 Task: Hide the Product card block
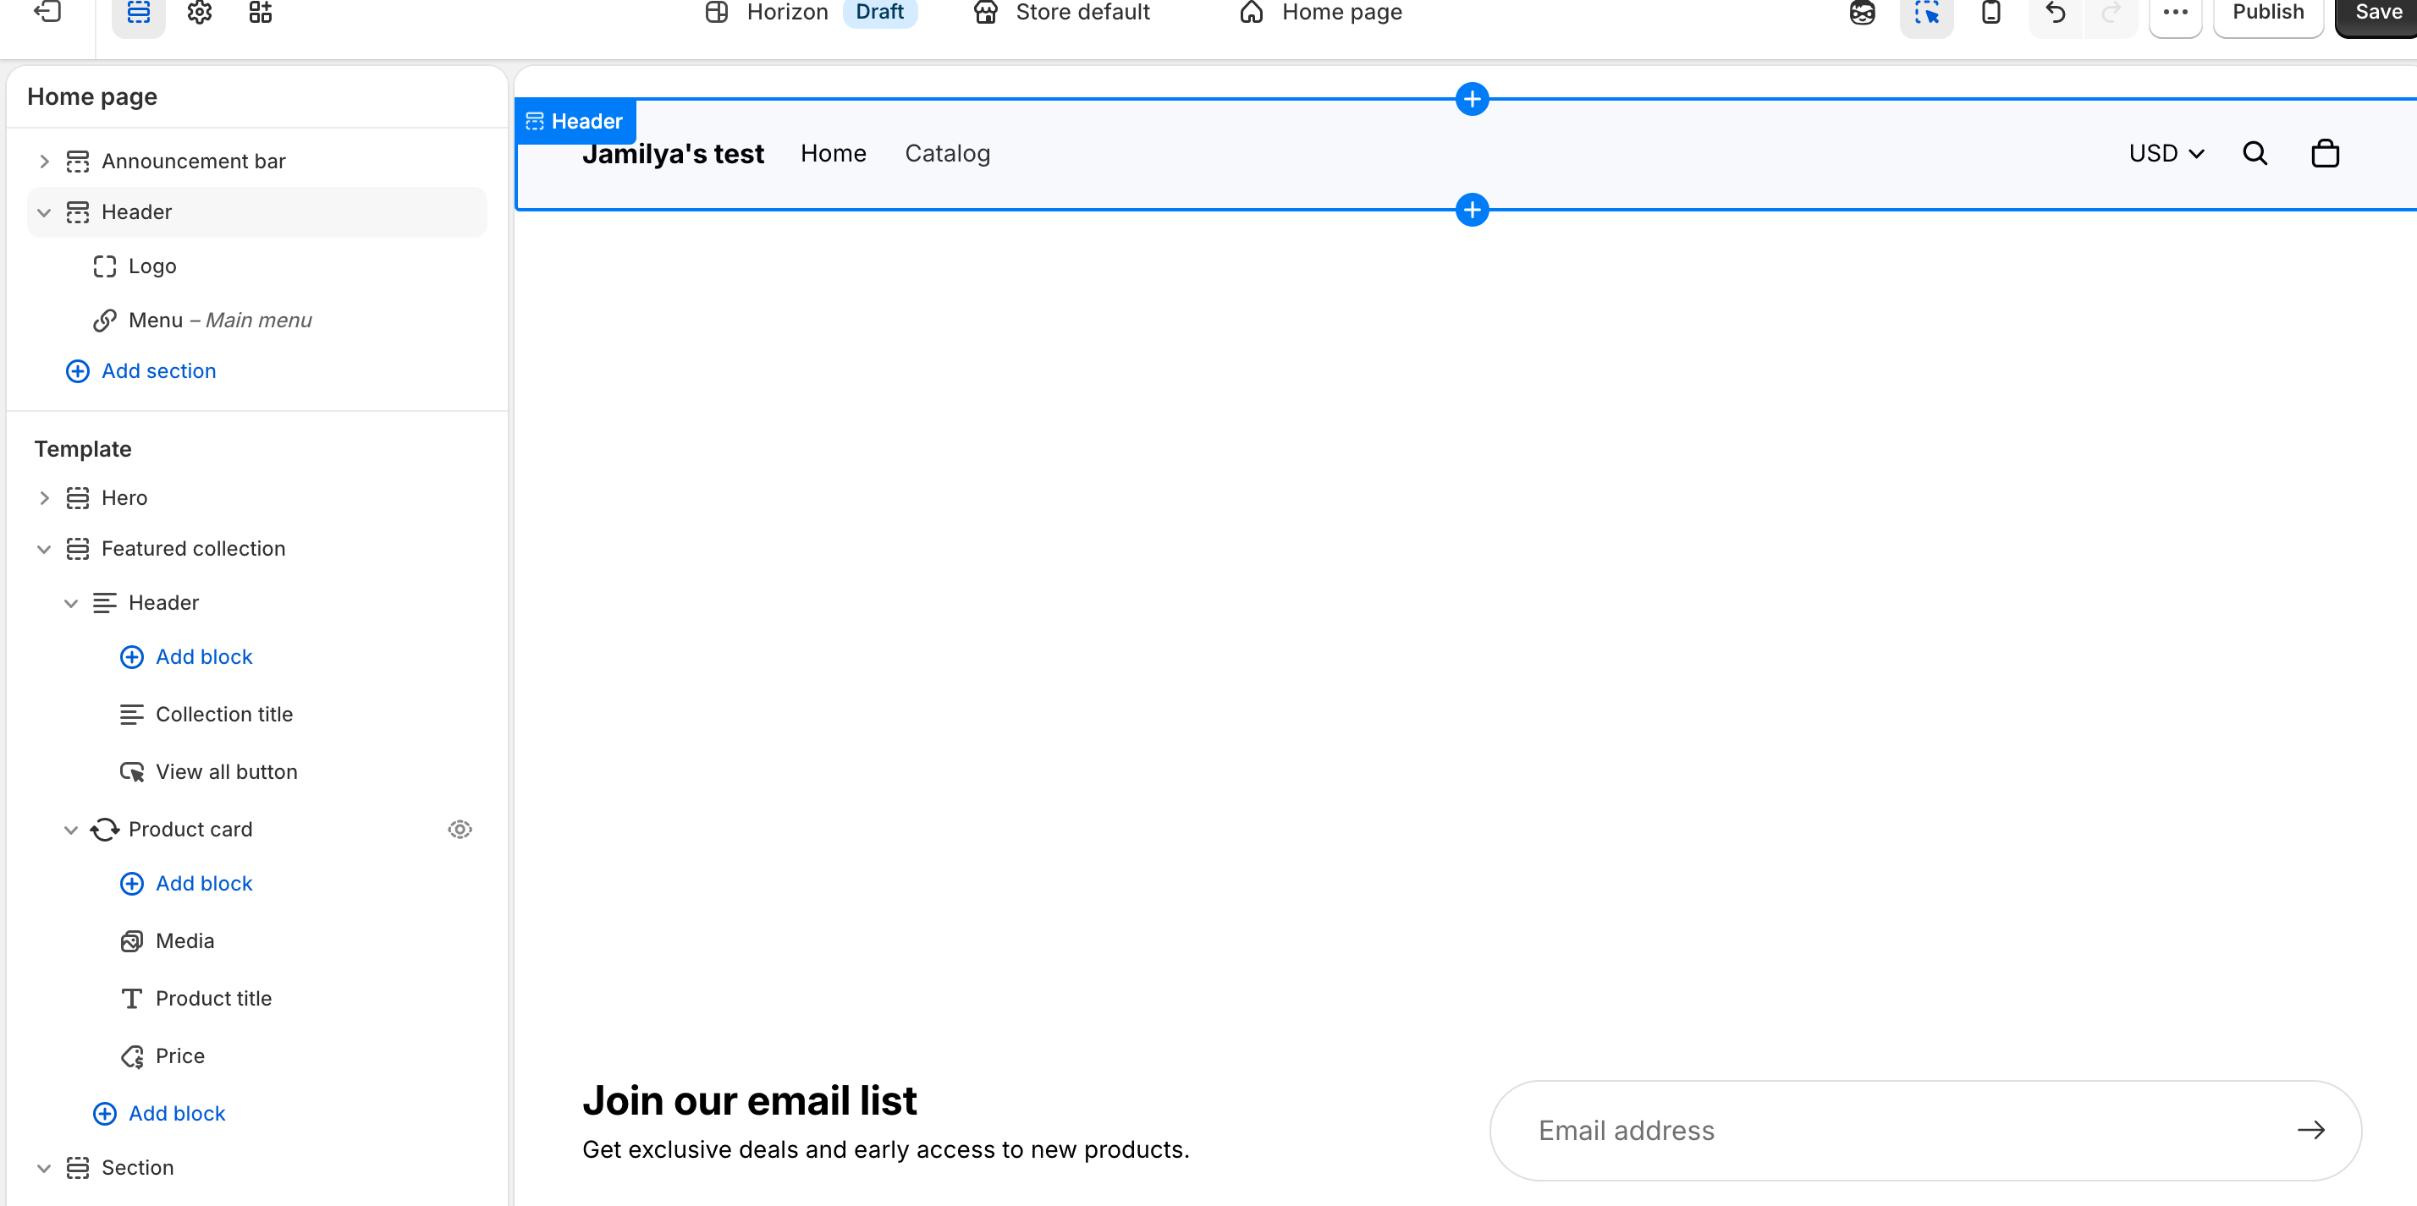point(460,829)
